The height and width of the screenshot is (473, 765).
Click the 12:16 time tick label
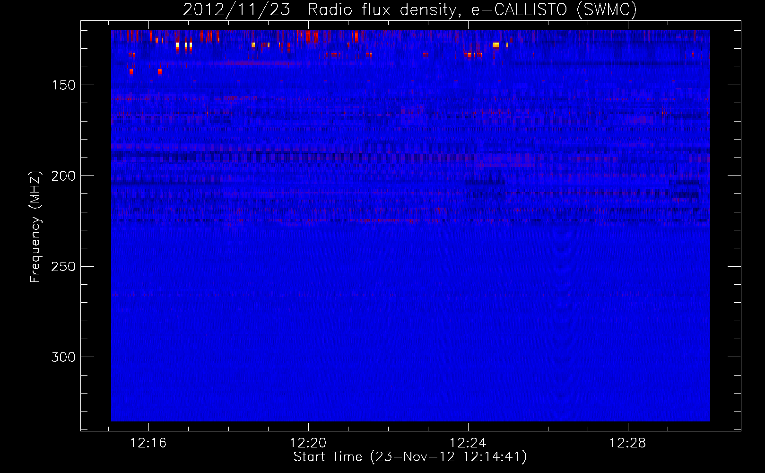(x=148, y=443)
